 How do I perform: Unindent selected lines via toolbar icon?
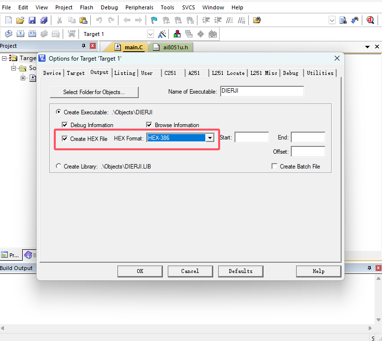pos(218,20)
